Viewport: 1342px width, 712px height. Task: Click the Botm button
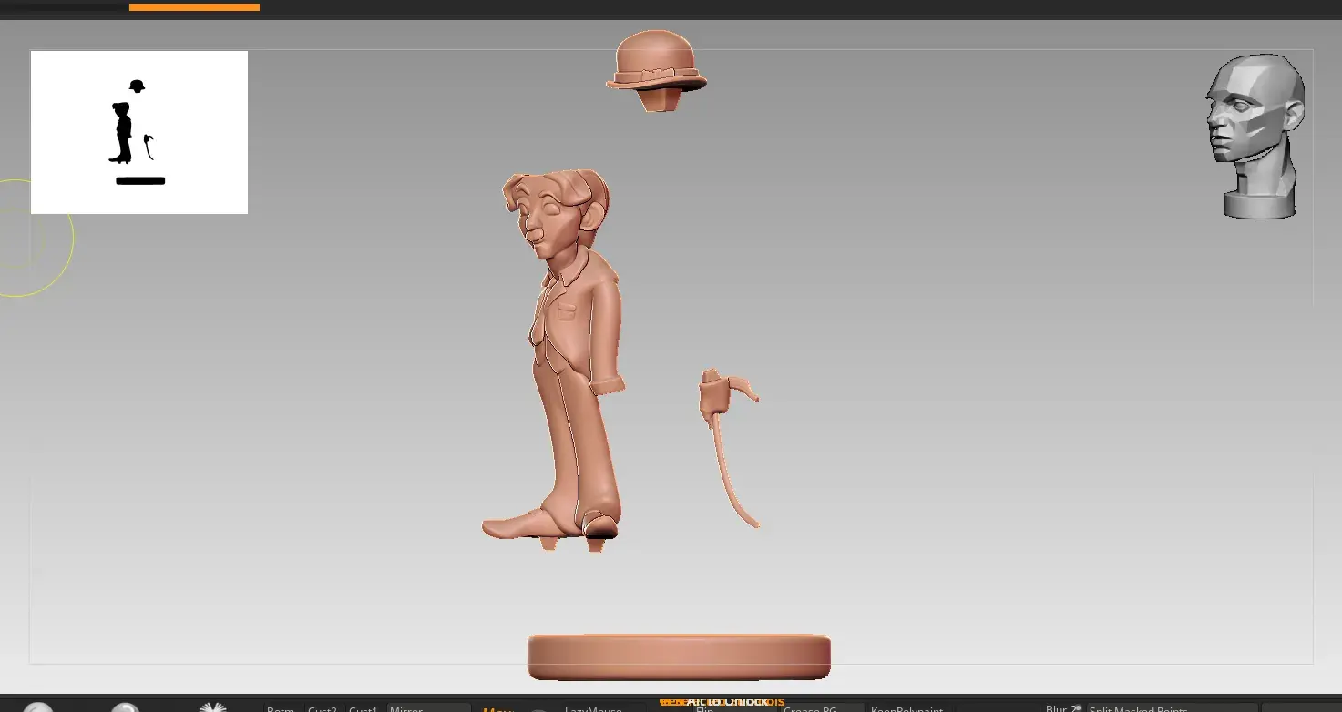282,707
